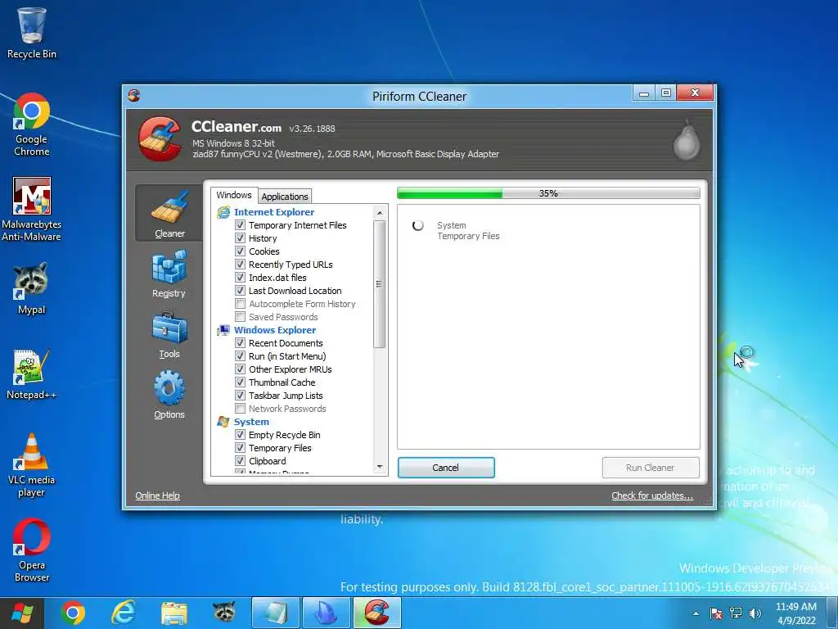Toggle Thumbnail Cache checkbox
This screenshot has height=629, width=838.
point(240,382)
